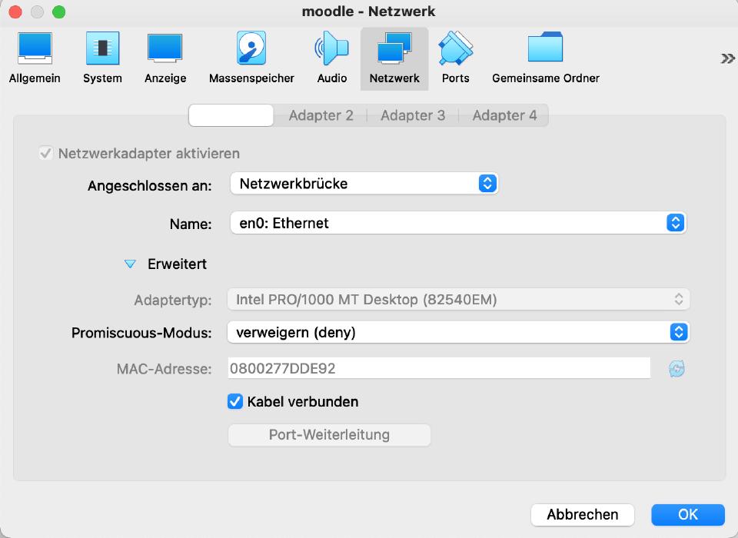Open Massenspeicher storage settings
The height and width of the screenshot is (538, 738).
[251, 58]
